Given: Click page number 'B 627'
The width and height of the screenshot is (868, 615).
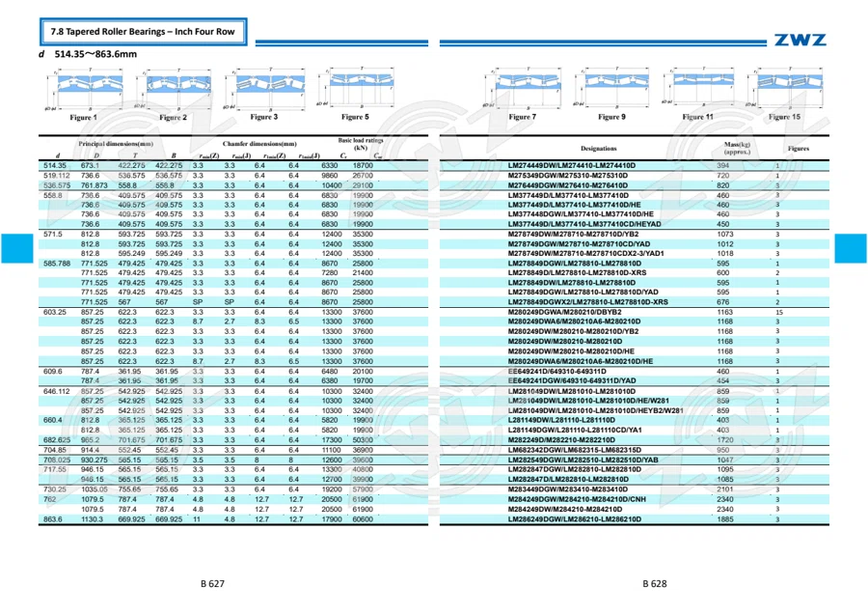Looking at the screenshot, I should (x=212, y=583).
